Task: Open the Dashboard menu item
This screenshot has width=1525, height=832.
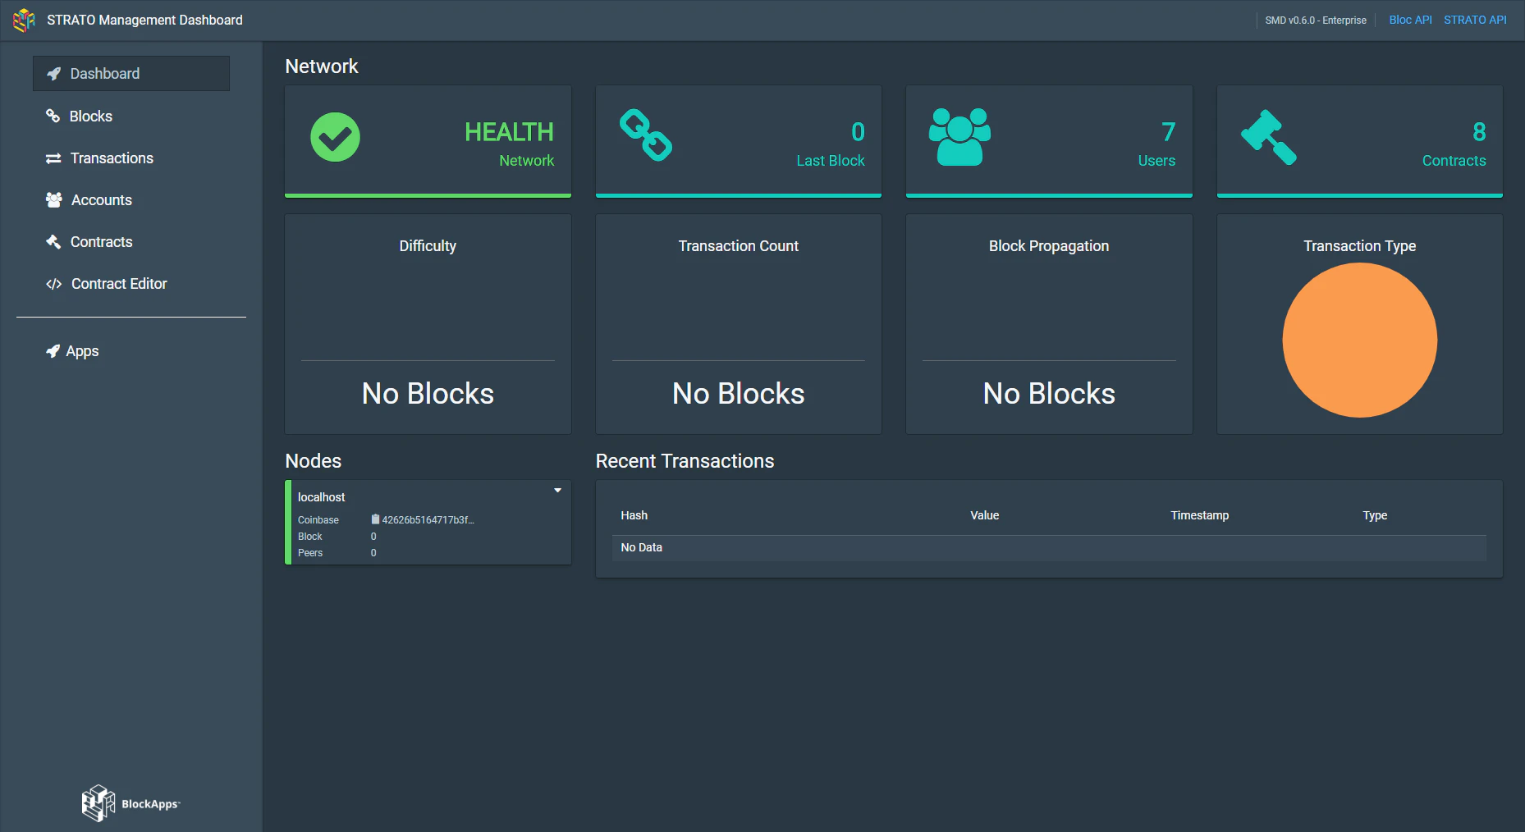Action: point(131,74)
